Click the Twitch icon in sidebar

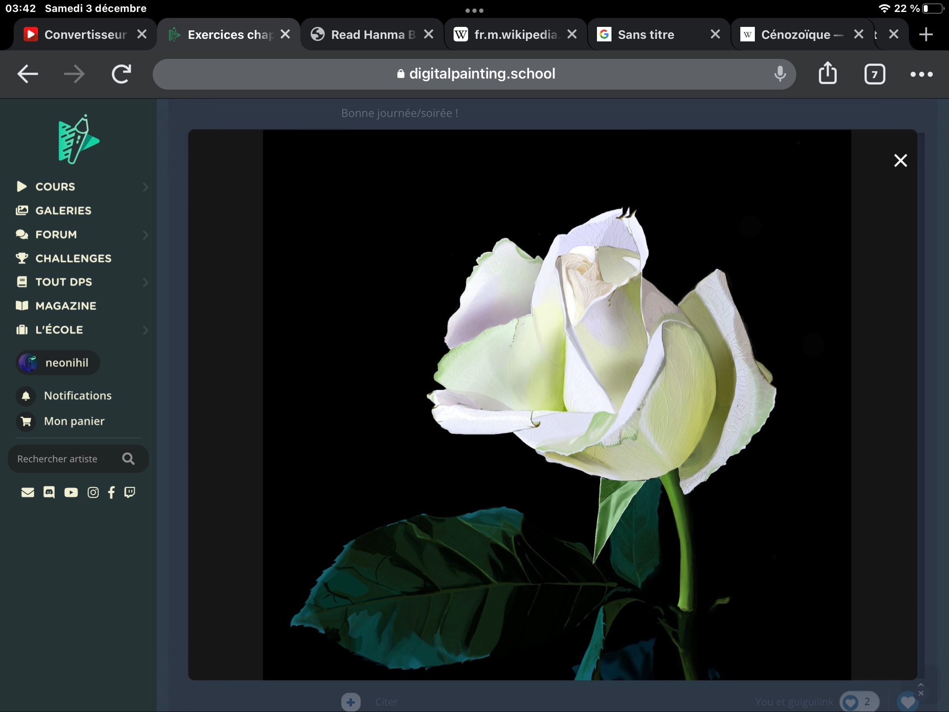(130, 492)
